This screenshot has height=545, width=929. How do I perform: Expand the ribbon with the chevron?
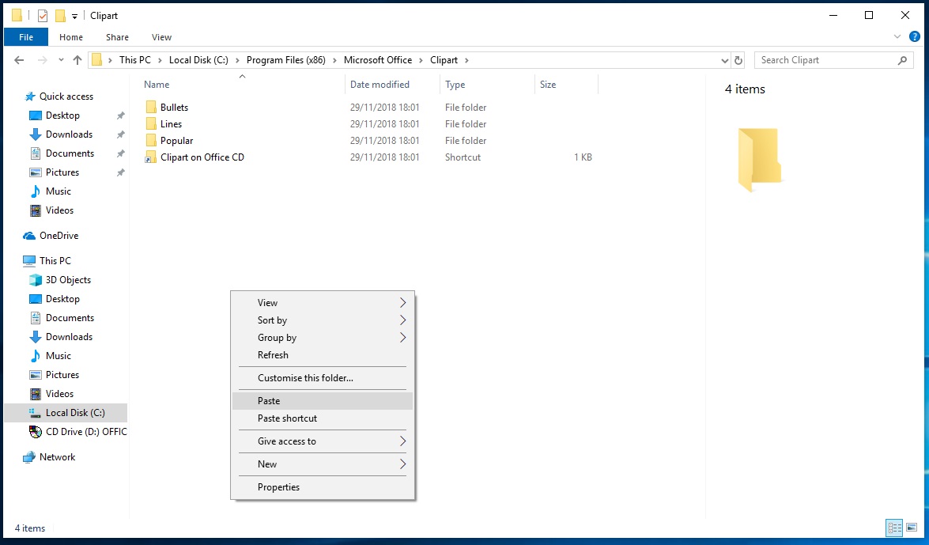click(x=897, y=37)
